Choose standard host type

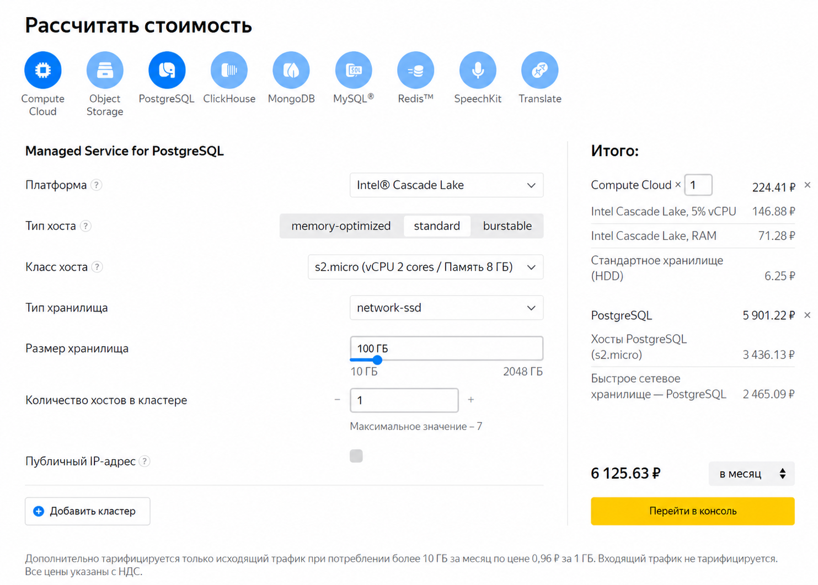[x=437, y=226]
